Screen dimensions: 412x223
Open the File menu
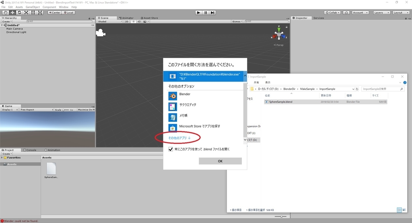[x=3, y=7]
